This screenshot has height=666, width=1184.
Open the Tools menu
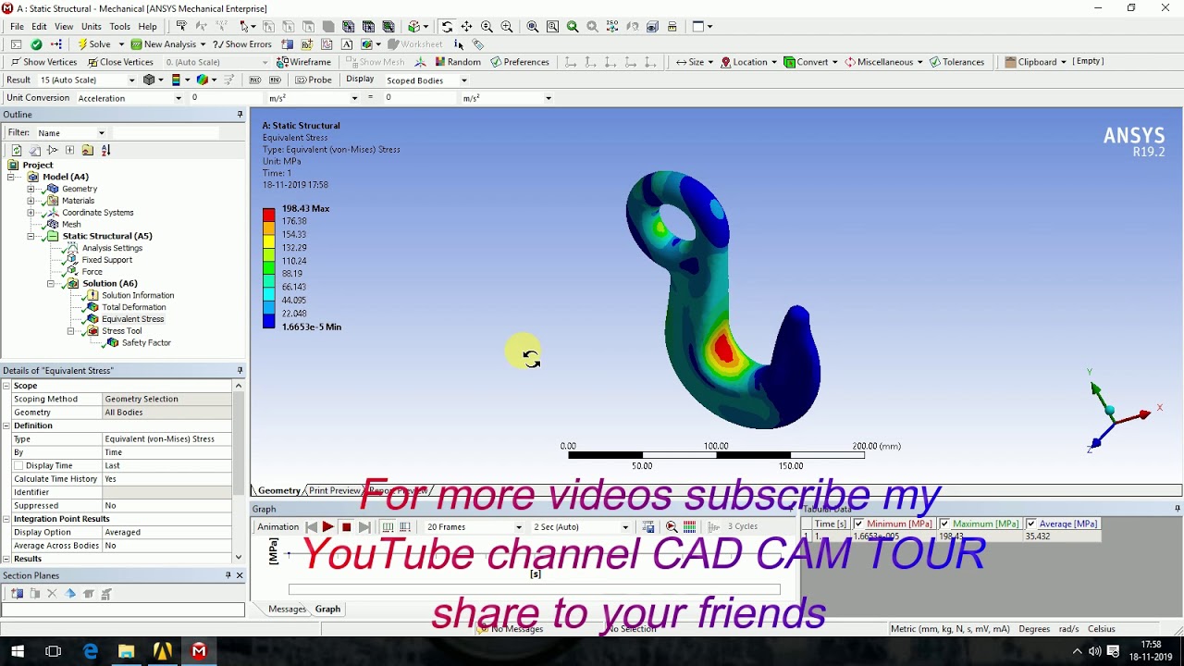click(119, 27)
